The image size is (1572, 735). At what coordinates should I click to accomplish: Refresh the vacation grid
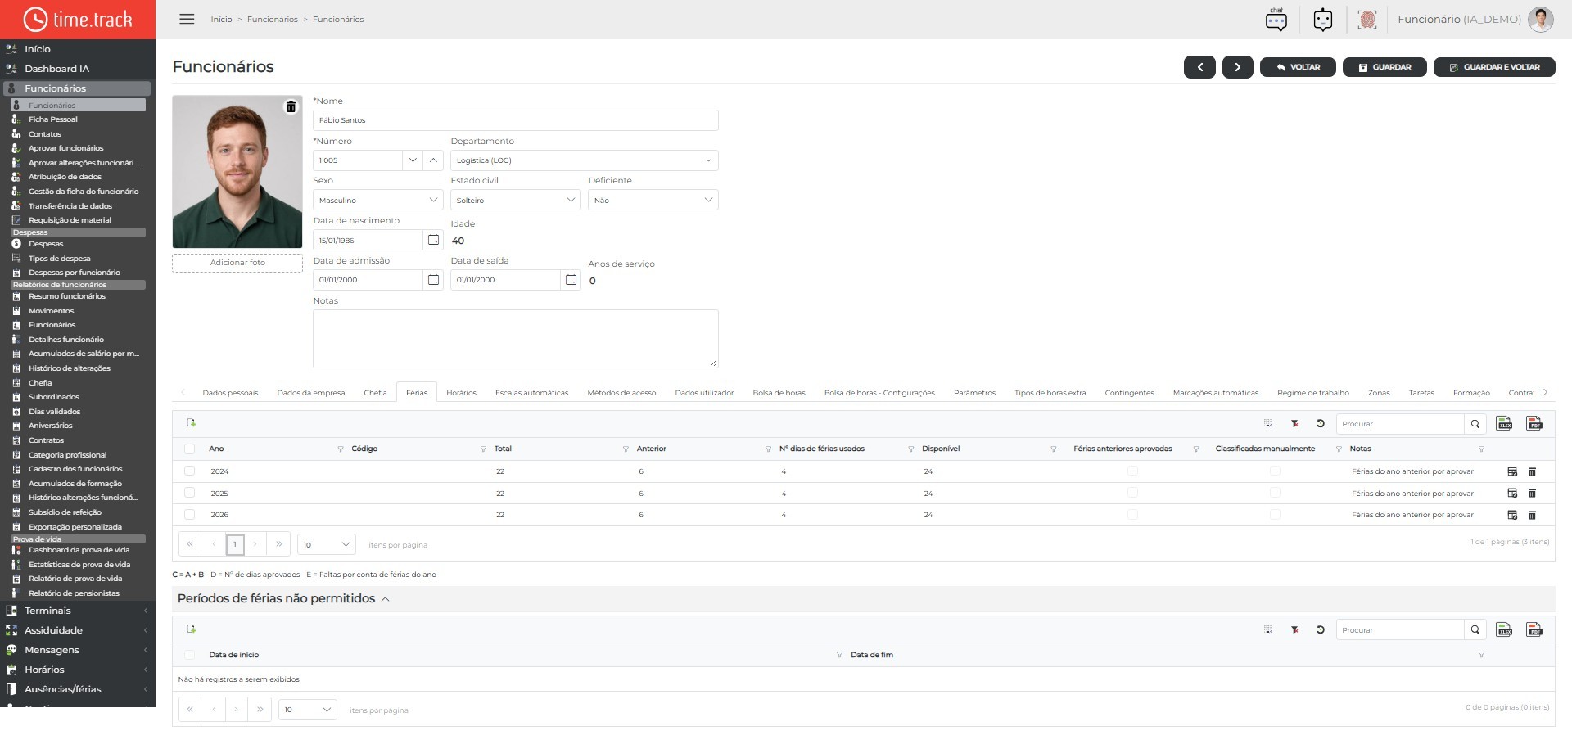pos(1320,423)
